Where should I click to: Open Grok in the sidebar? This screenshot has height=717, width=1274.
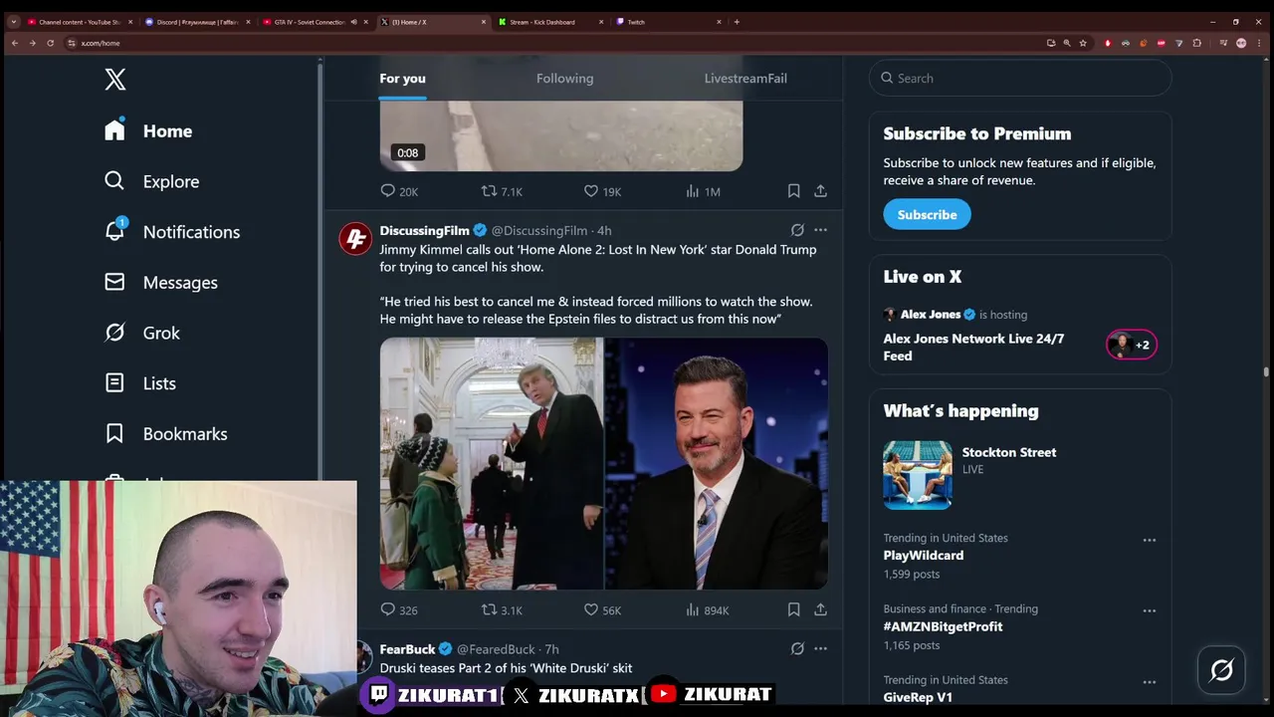click(142, 333)
